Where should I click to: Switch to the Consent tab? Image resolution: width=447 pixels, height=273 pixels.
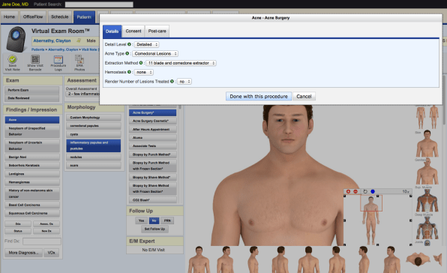tap(133, 31)
